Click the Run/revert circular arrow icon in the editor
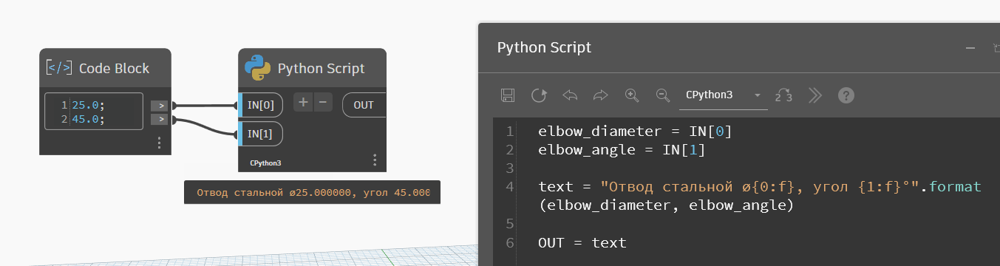Viewport: 1000px width, 266px height. coord(539,95)
